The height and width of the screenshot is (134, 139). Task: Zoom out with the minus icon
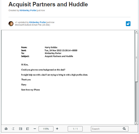[x=35, y=129]
